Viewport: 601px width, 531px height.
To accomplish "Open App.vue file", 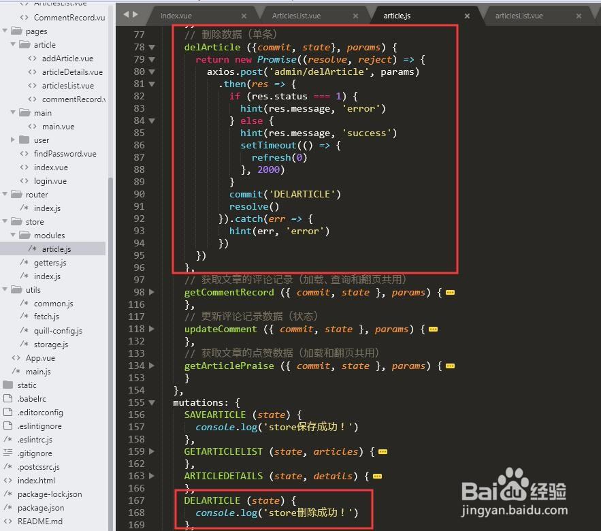I will (40, 357).
